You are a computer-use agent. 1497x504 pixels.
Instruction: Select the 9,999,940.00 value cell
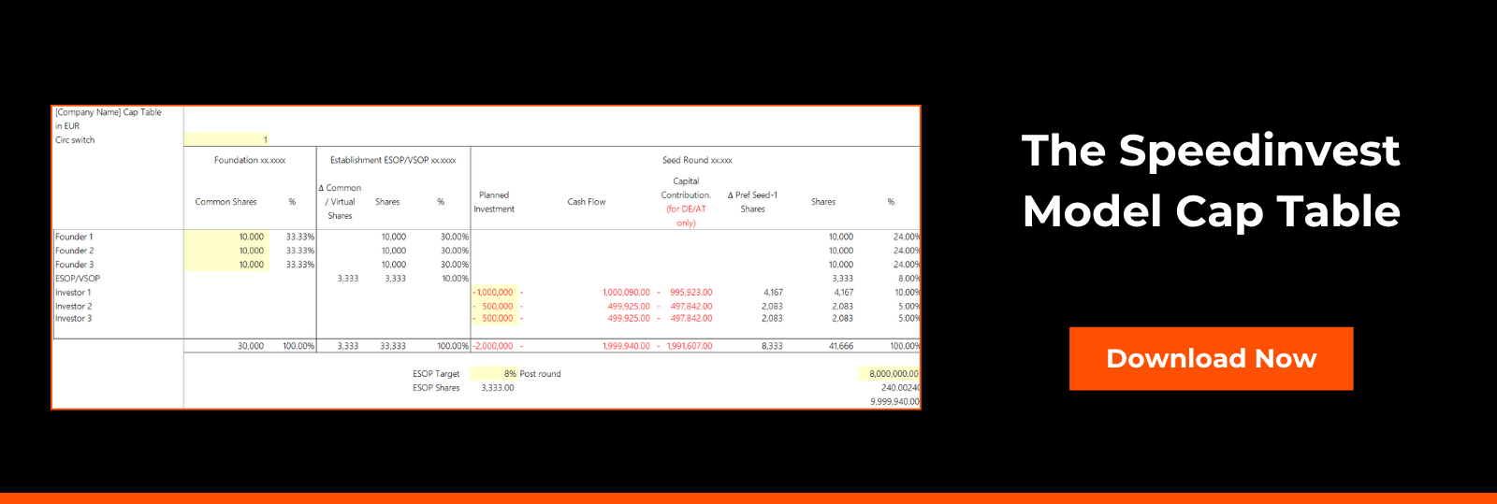click(x=894, y=402)
